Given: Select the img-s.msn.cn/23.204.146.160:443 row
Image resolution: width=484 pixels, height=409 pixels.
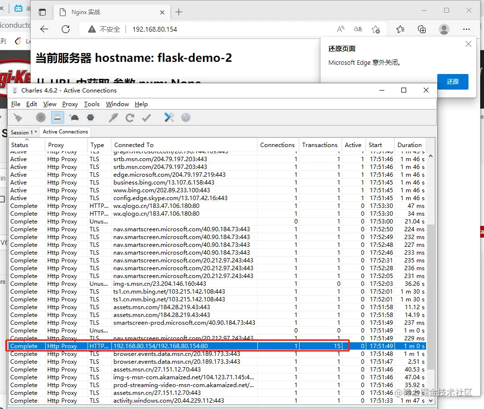Looking at the screenshot, I should coord(217,283).
